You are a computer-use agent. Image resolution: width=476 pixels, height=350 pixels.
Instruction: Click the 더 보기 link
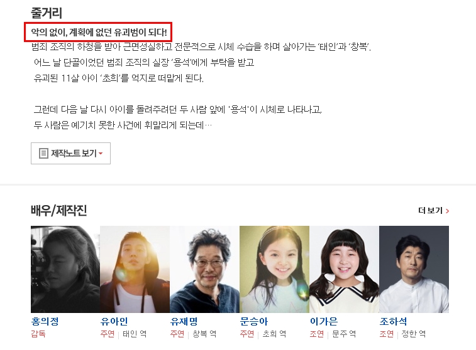pyautogui.click(x=433, y=210)
